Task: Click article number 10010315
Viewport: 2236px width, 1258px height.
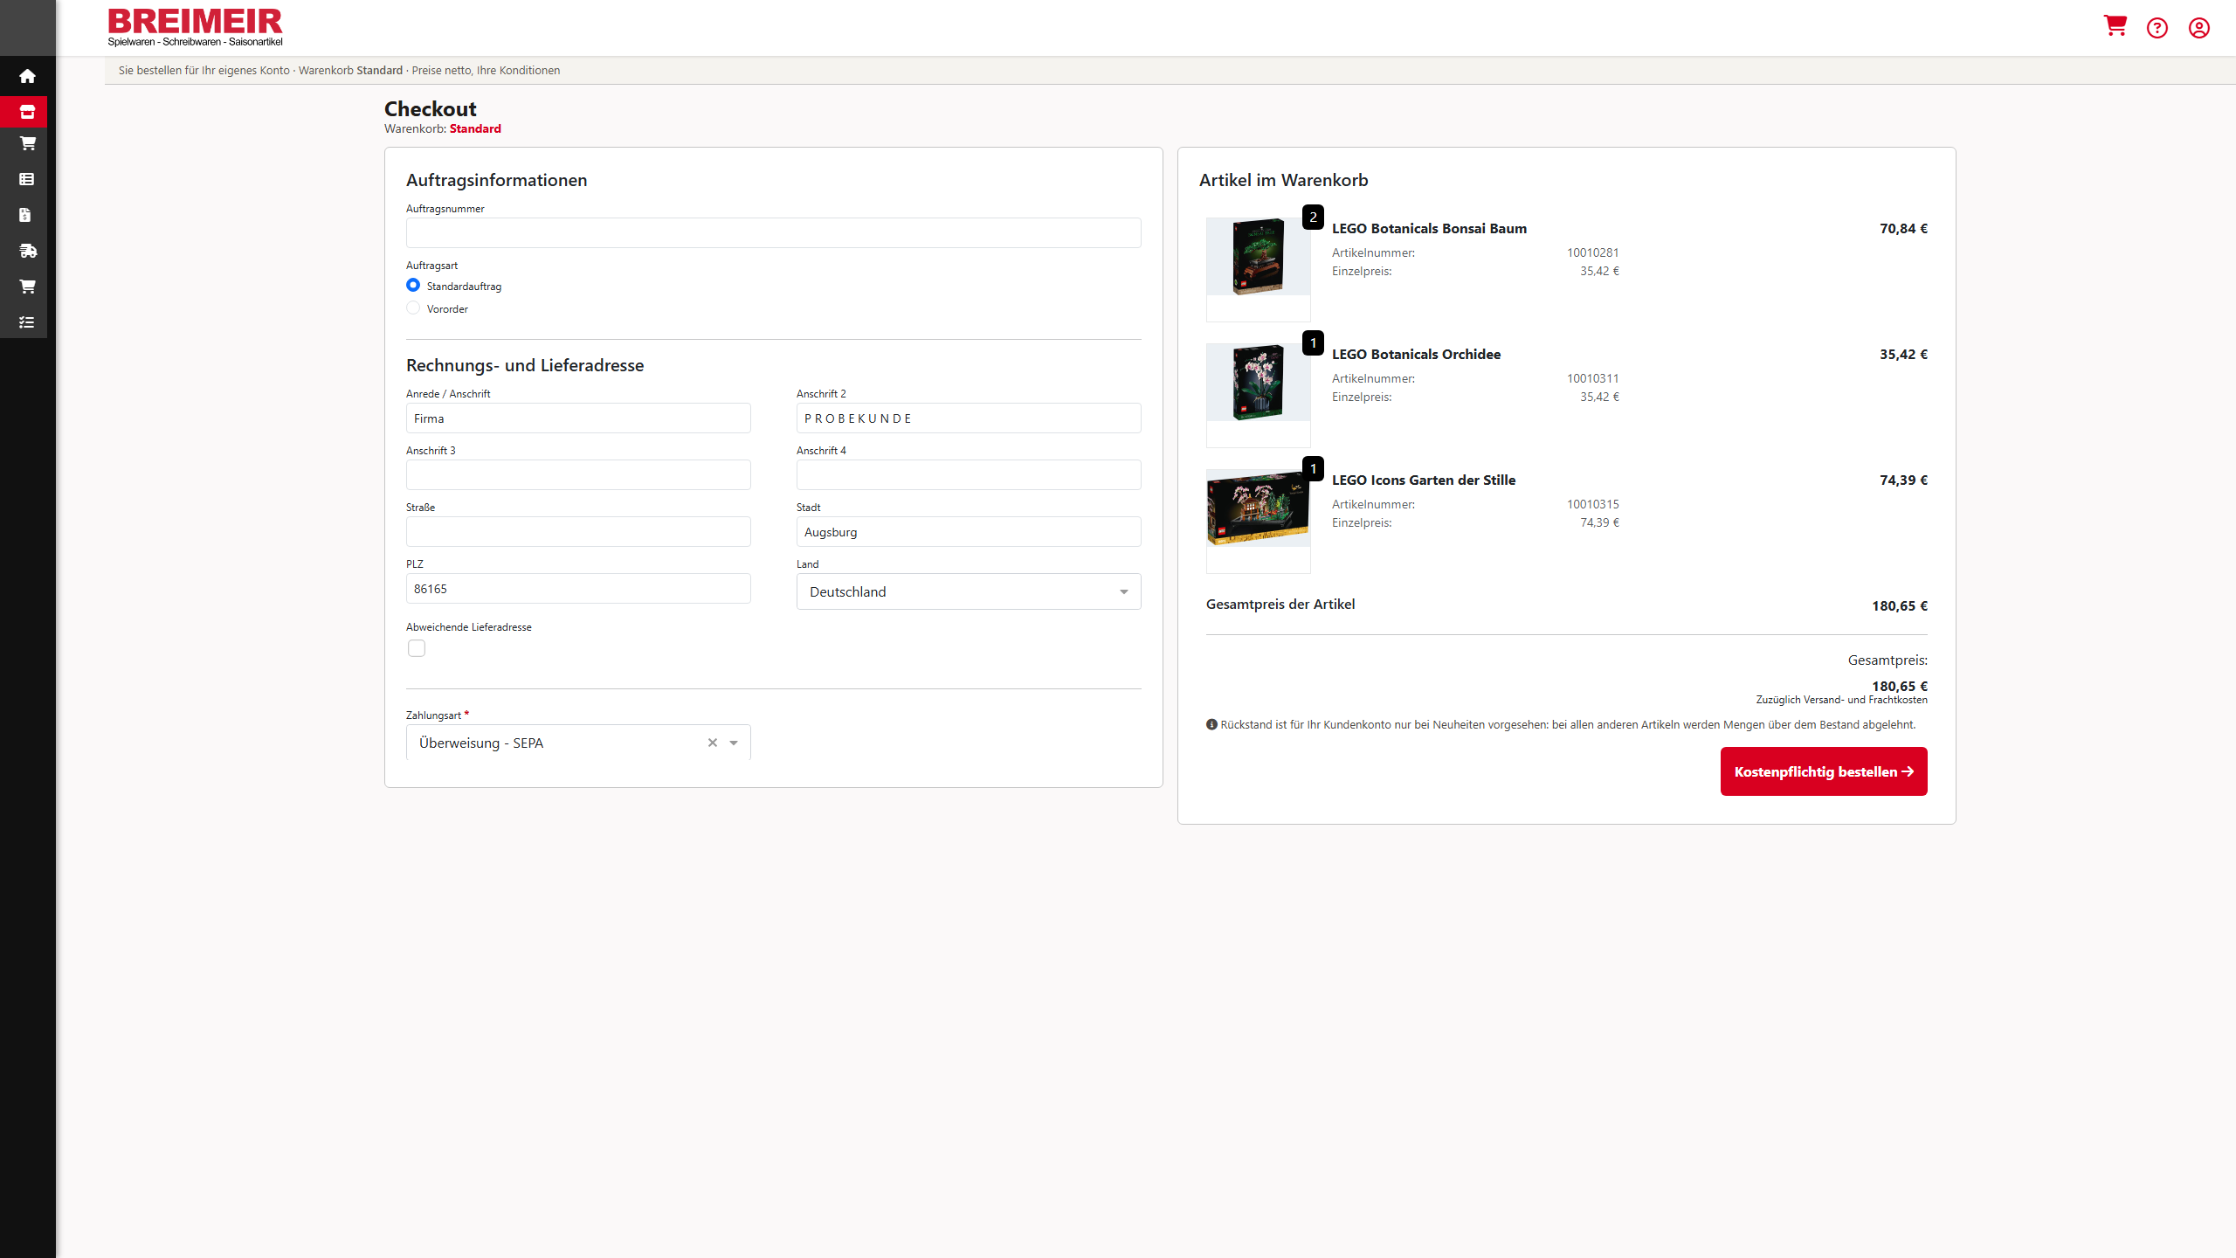Action: (x=1592, y=504)
